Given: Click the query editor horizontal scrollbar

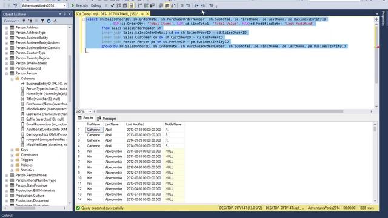Looking at the screenshot, I should click(219, 111).
